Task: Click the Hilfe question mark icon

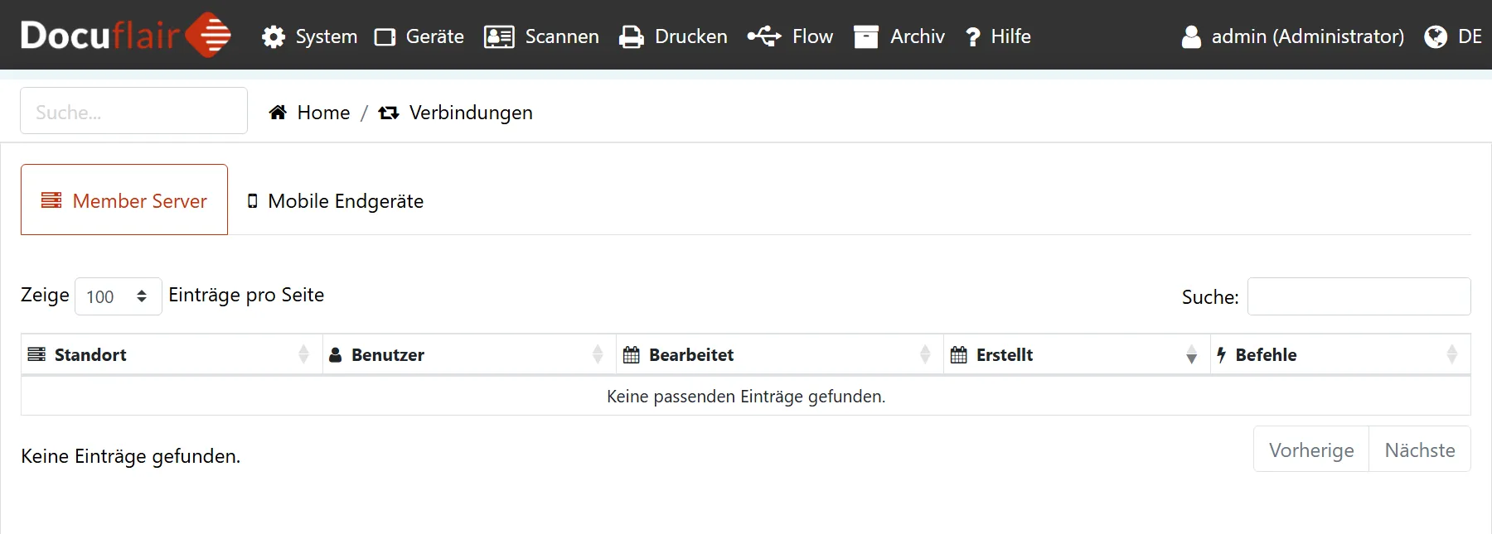Action: pos(973,36)
